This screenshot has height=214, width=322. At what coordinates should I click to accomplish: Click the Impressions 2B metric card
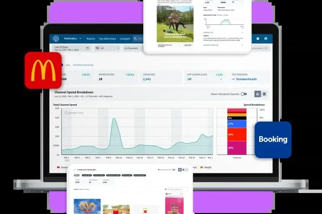point(116,77)
